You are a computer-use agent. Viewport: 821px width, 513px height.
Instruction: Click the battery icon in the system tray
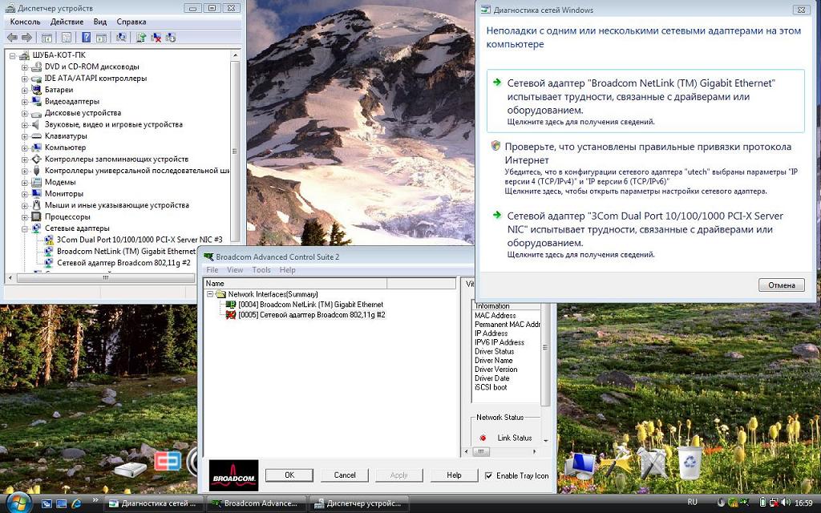click(x=763, y=503)
